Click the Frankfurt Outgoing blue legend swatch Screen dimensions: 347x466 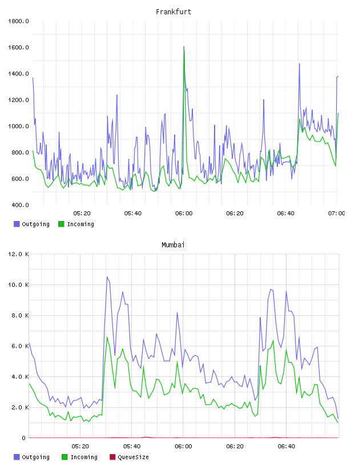click(x=17, y=224)
